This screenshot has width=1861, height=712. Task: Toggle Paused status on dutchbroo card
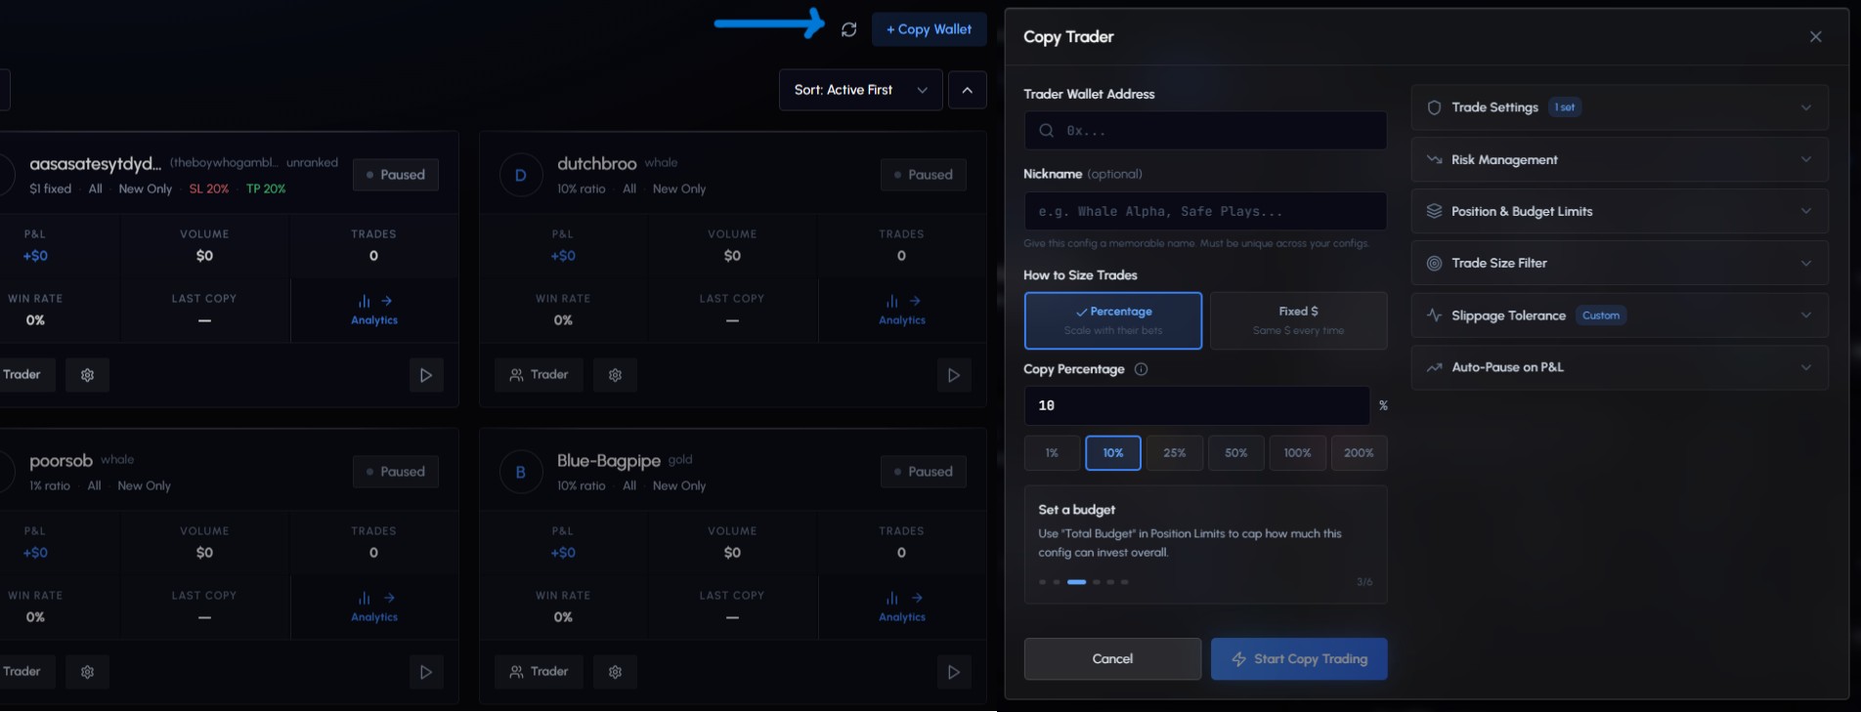tap(923, 175)
